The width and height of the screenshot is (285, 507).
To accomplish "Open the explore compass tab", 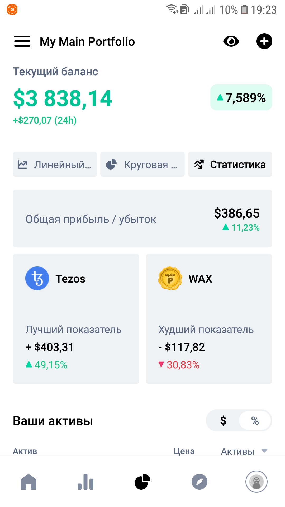I will (x=199, y=482).
